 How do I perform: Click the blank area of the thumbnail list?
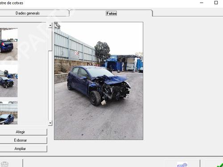(x=33, y=74)
